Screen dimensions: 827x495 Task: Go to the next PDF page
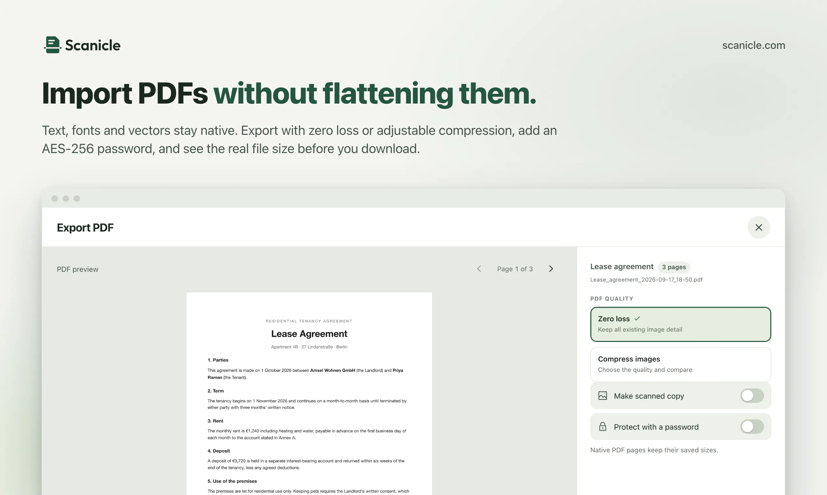click(551, 269)
